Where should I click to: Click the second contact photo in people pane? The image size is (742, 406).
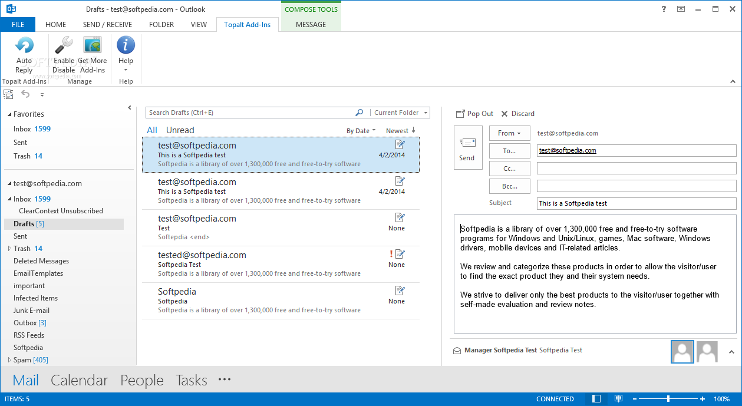(707, 352)
